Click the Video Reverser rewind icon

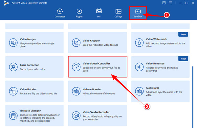(139, 67)
